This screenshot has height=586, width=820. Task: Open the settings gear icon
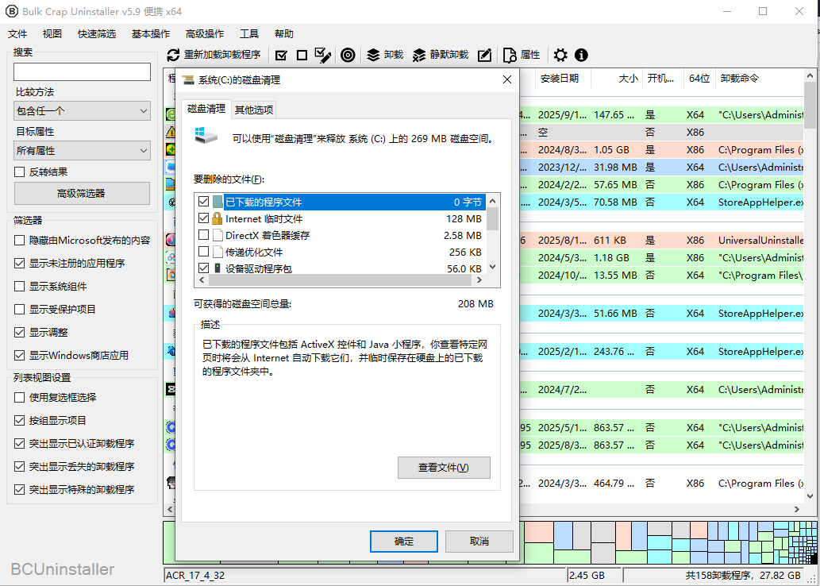[560, 56]
